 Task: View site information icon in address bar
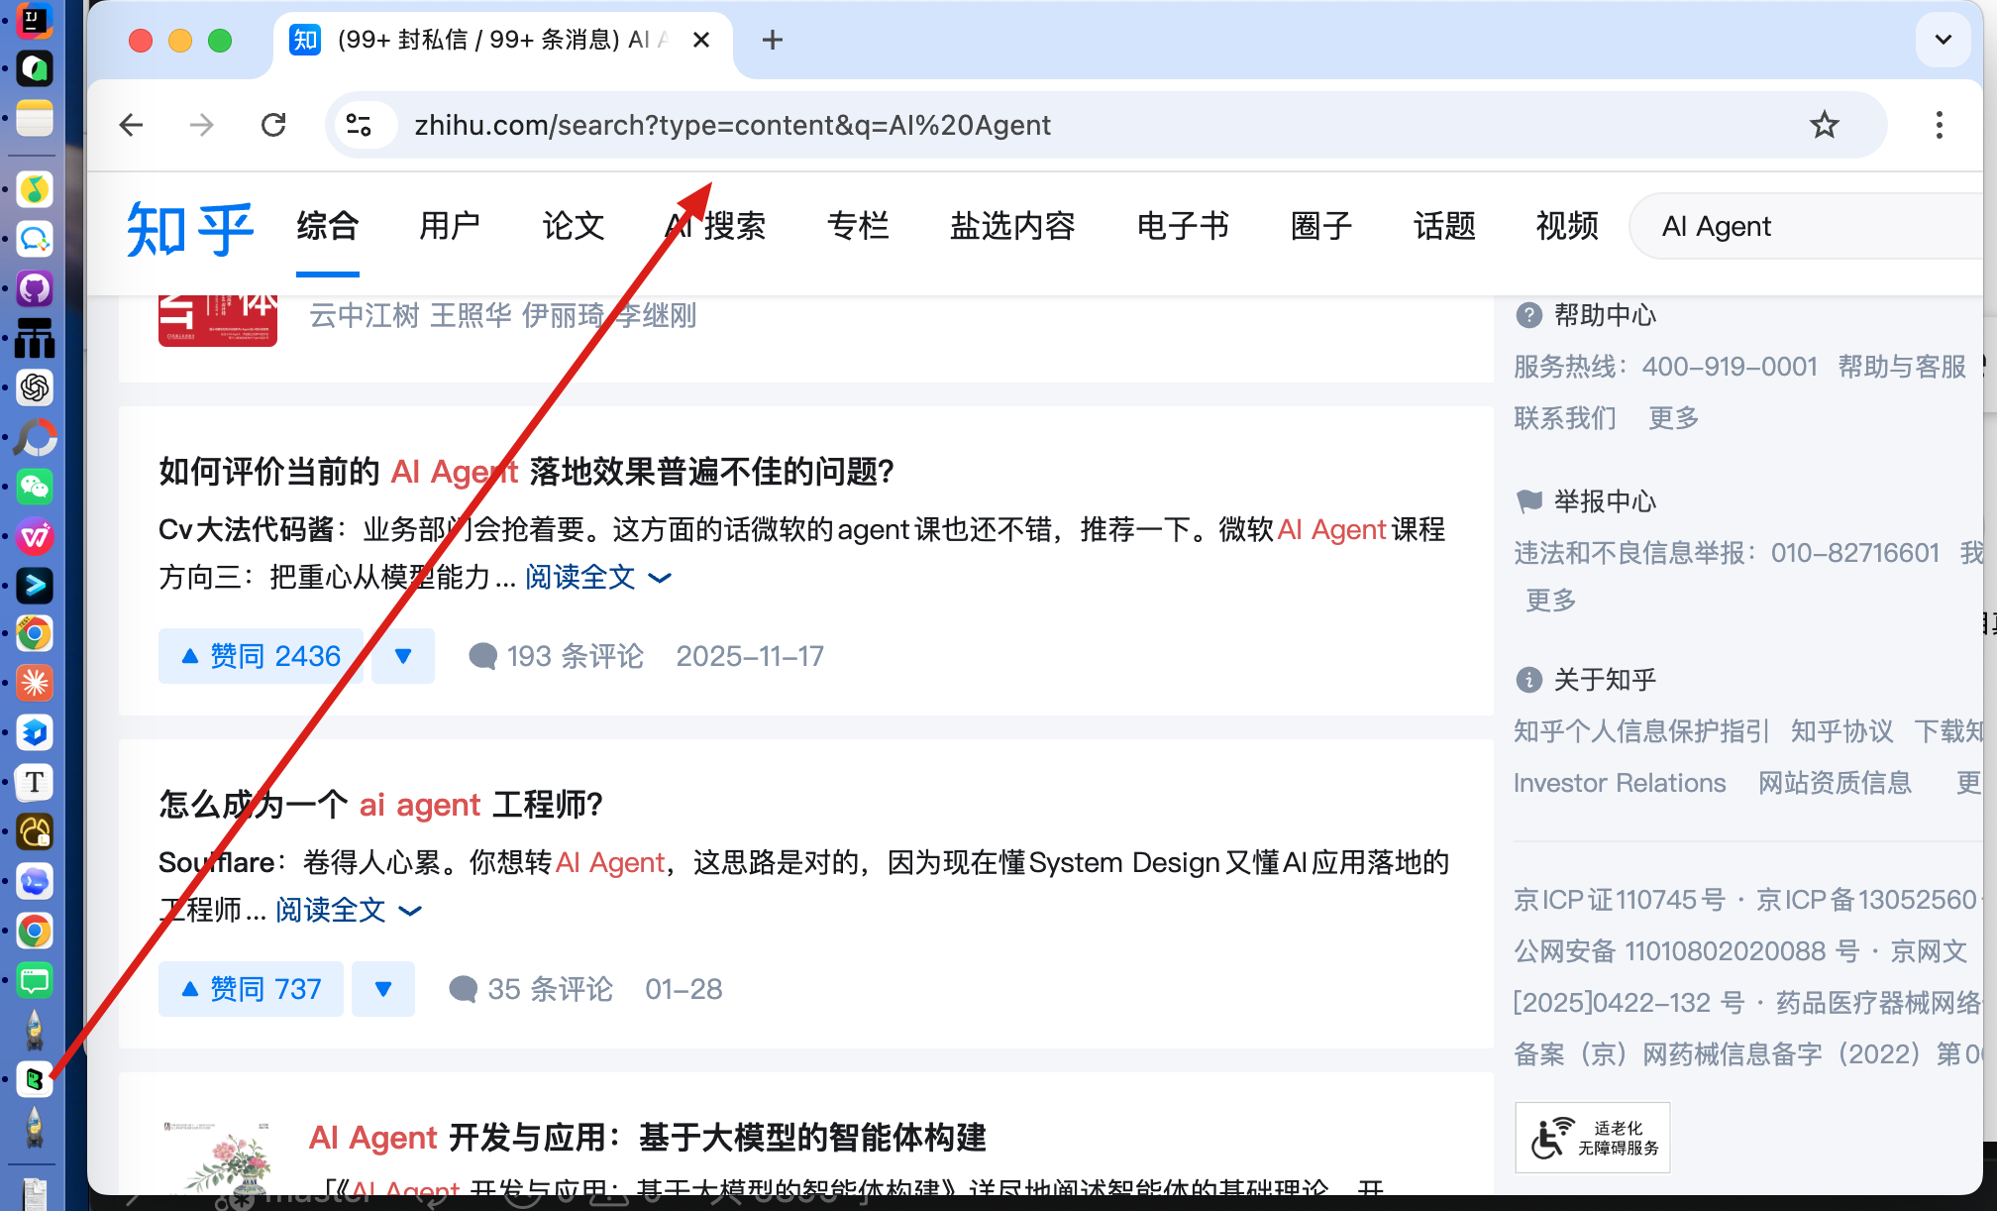(x=359, y=125)
